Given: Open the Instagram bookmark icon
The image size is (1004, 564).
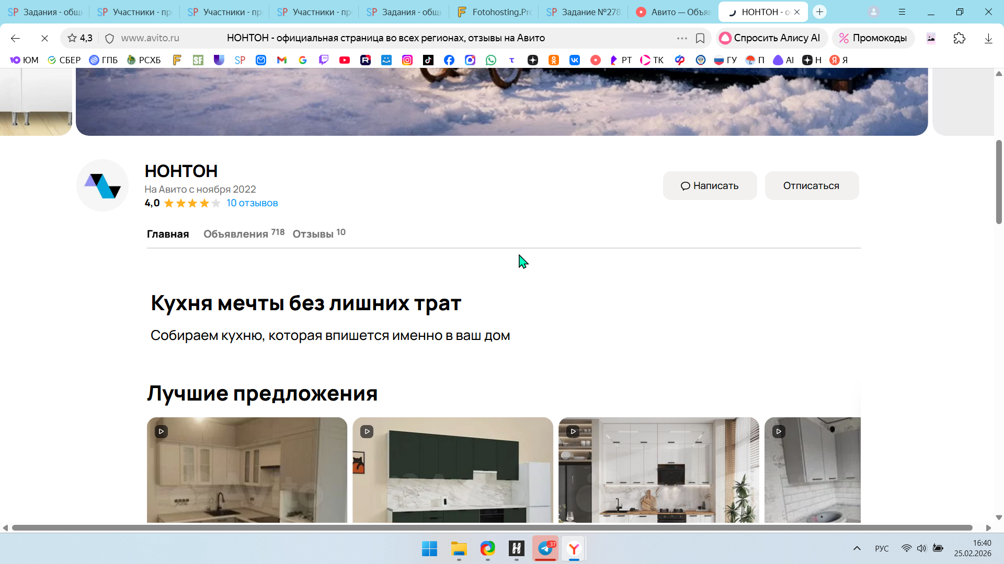Looking at the screenshot, I should tap(407, 60).
